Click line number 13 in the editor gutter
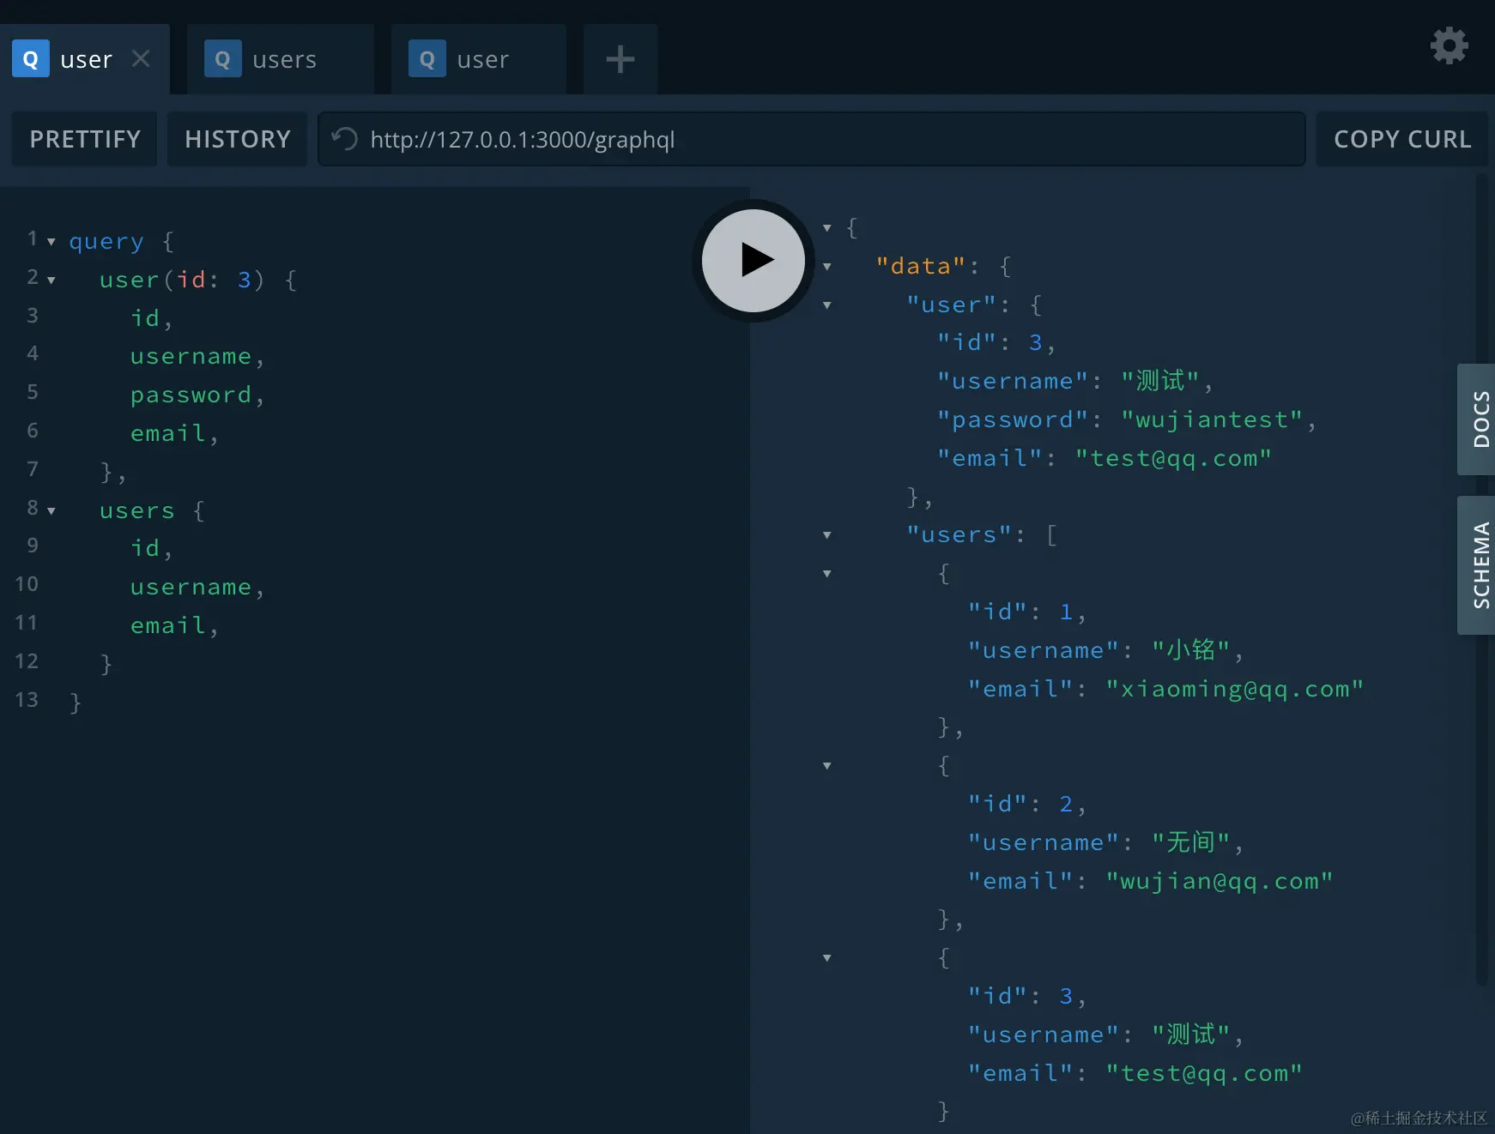 27,700
